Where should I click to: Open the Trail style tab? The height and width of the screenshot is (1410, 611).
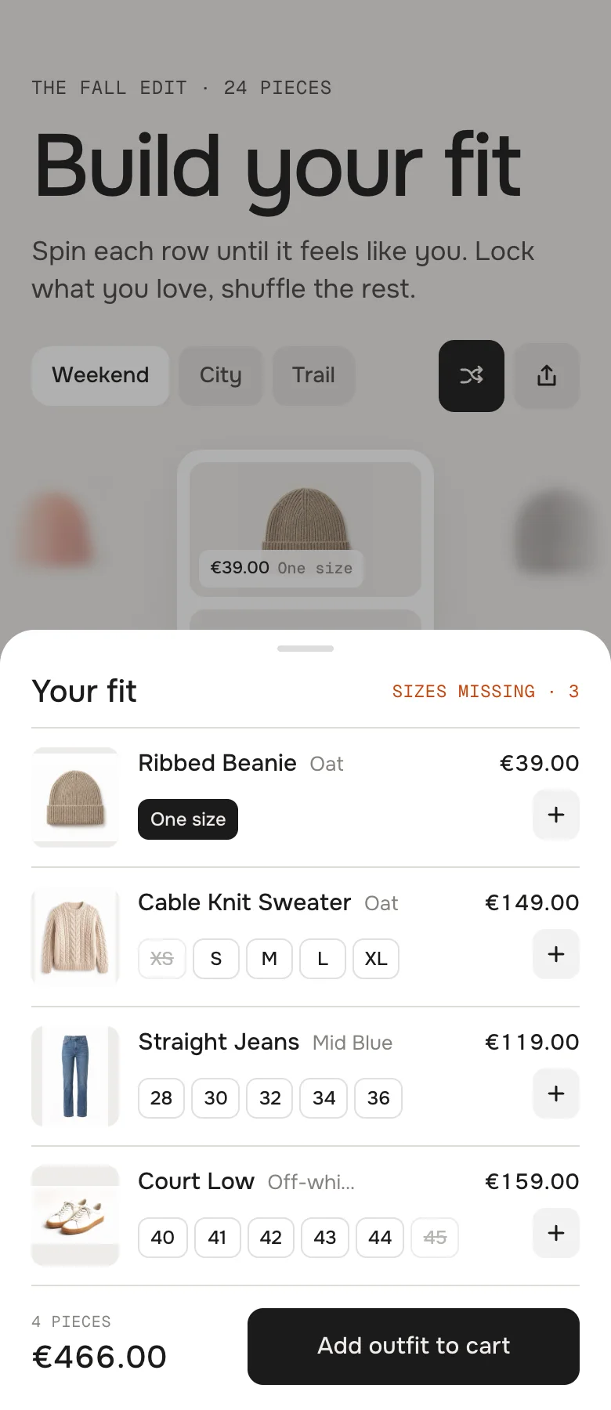click(313, 376)
